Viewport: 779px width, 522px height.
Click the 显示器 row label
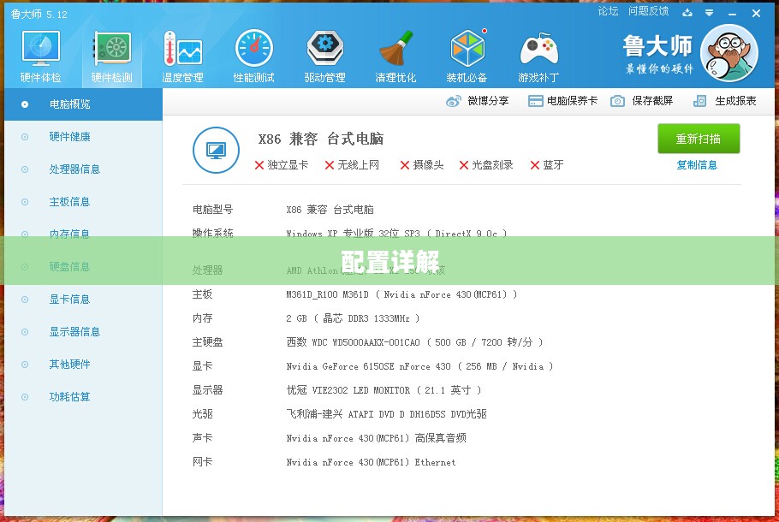208,390
